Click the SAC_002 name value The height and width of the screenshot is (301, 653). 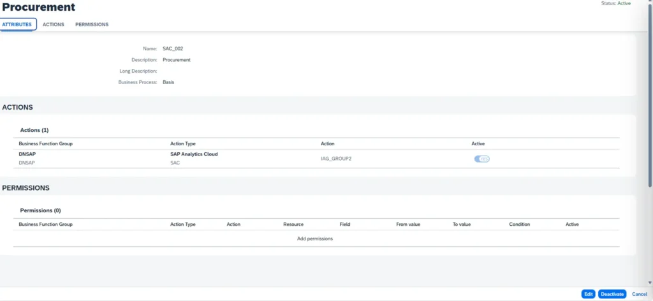coord(173,48)
